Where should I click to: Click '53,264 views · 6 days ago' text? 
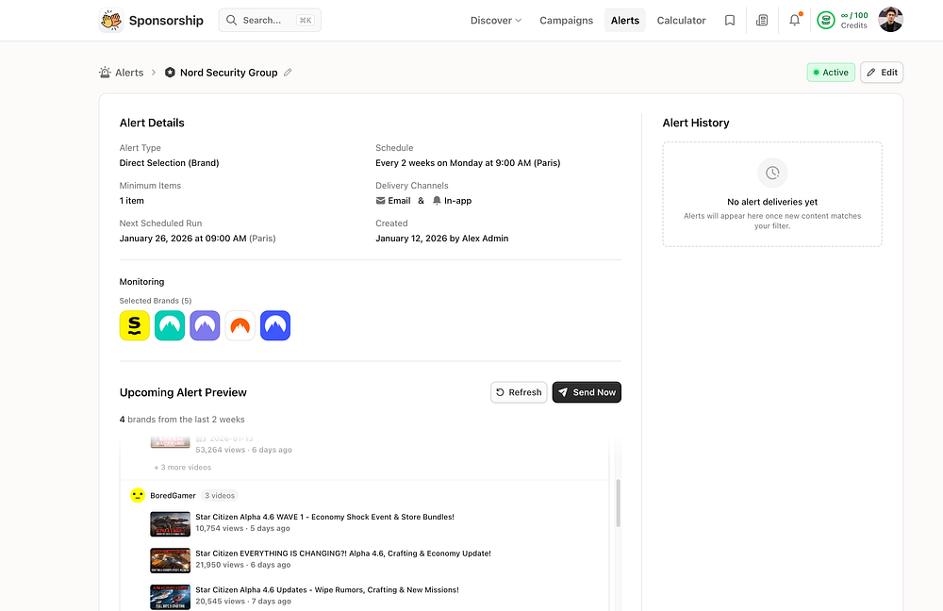(x=243, y=450)
